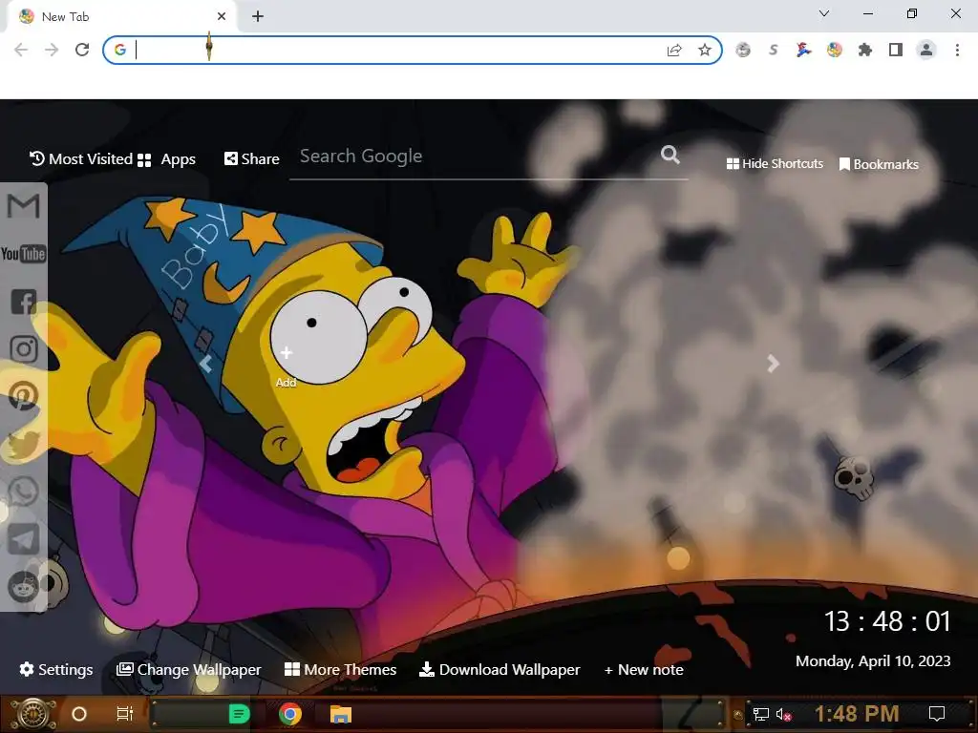
Task: Open Chrome side panel
Action: [x=895, y=50]
